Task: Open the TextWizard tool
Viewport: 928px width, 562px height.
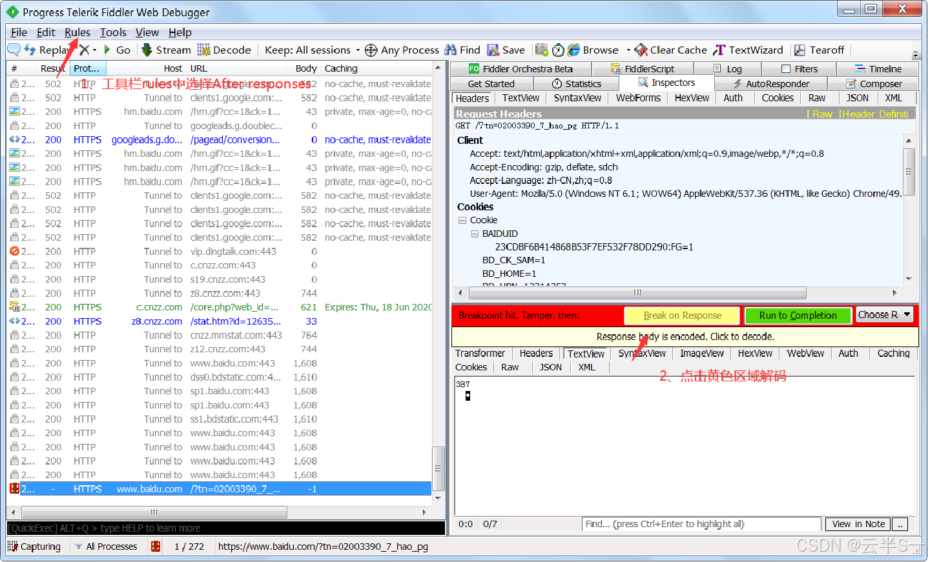Action: (x=748, y=50)
